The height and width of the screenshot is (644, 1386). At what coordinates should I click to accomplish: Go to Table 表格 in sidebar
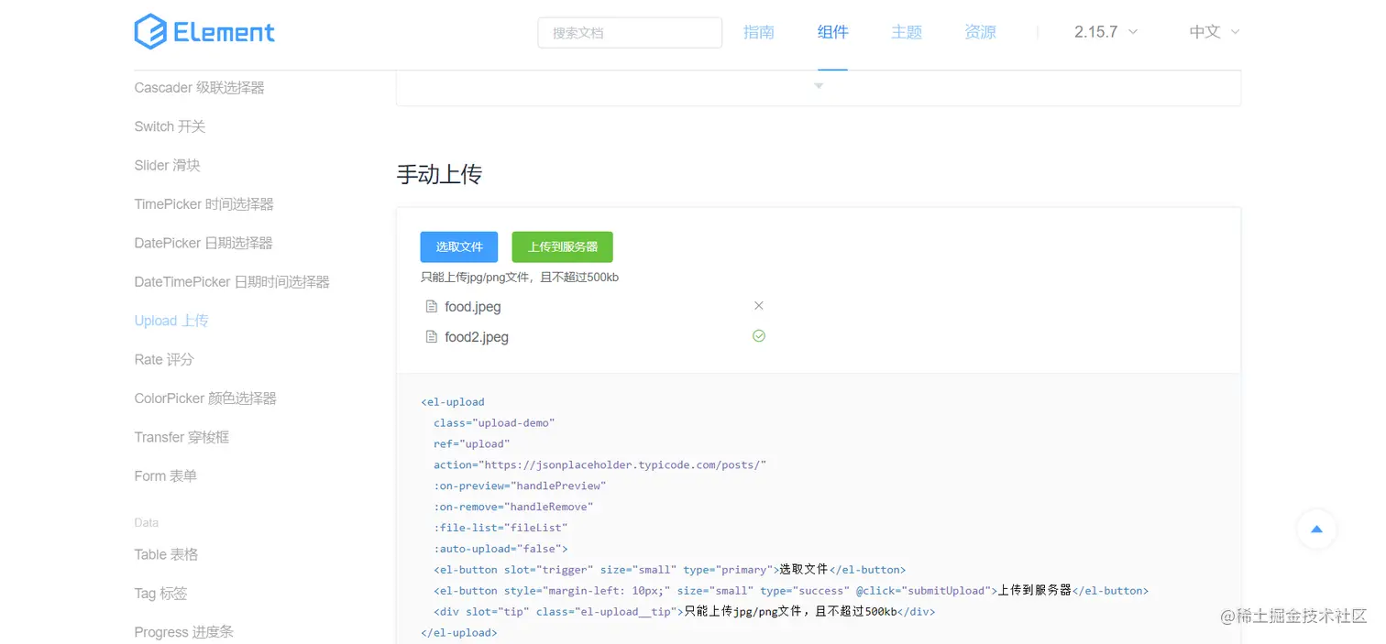166,554
